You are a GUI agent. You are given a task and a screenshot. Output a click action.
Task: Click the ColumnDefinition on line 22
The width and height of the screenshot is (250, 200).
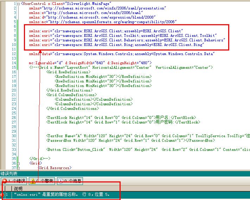point(94,99)
